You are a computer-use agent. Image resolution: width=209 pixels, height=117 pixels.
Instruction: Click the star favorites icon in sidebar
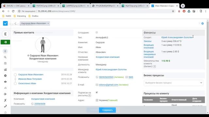pyautogui.click(x=5, y=112)
